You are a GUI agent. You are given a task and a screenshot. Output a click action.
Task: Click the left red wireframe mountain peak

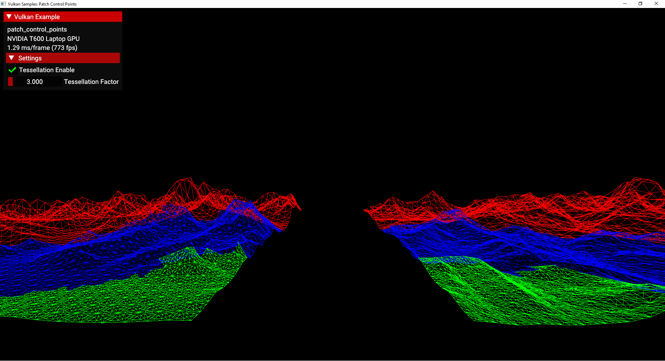click(189, 182)
